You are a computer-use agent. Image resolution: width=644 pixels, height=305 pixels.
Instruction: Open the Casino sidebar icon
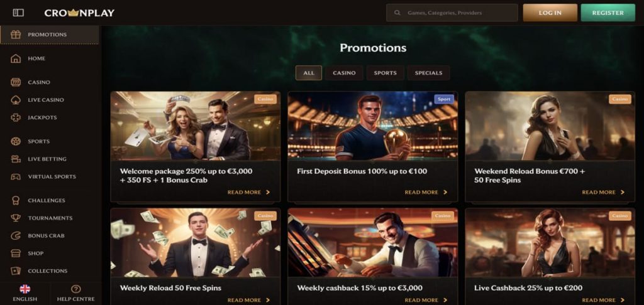coord(16,82)
